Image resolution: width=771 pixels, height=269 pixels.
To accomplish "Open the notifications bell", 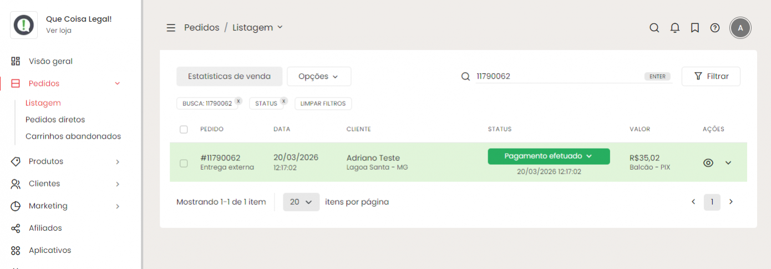I will point(674,28).
